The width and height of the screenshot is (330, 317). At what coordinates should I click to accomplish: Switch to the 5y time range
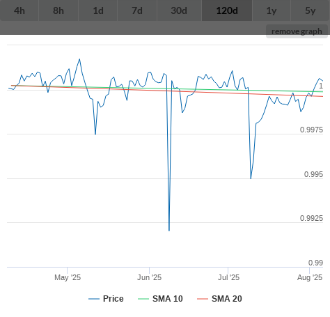click(311, 10)
